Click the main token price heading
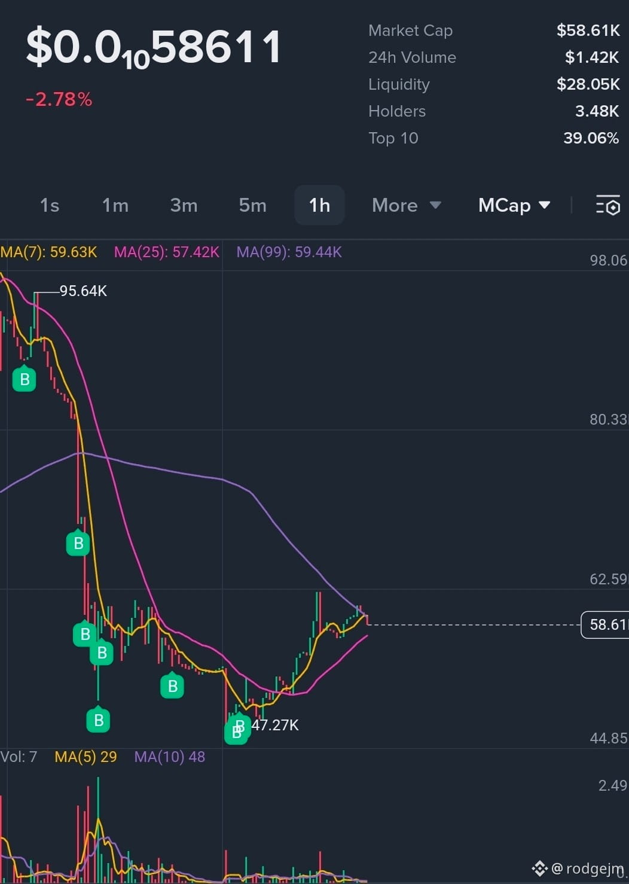The image size is (629, 884). tap(154, 48)
